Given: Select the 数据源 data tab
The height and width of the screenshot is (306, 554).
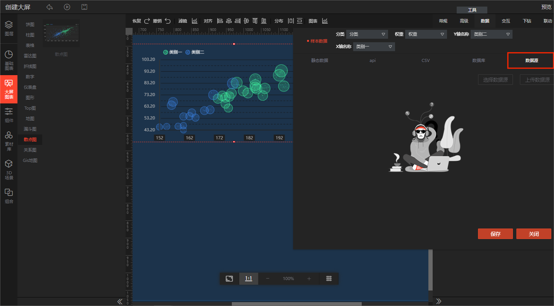Looking at the screenshot, I should pos(532,60).
